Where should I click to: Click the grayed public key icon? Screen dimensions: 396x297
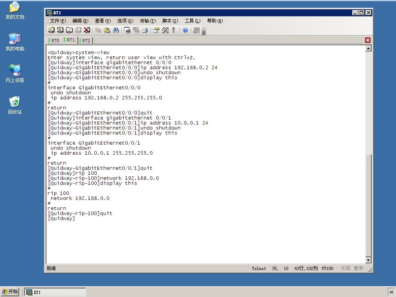coord(174,30)
